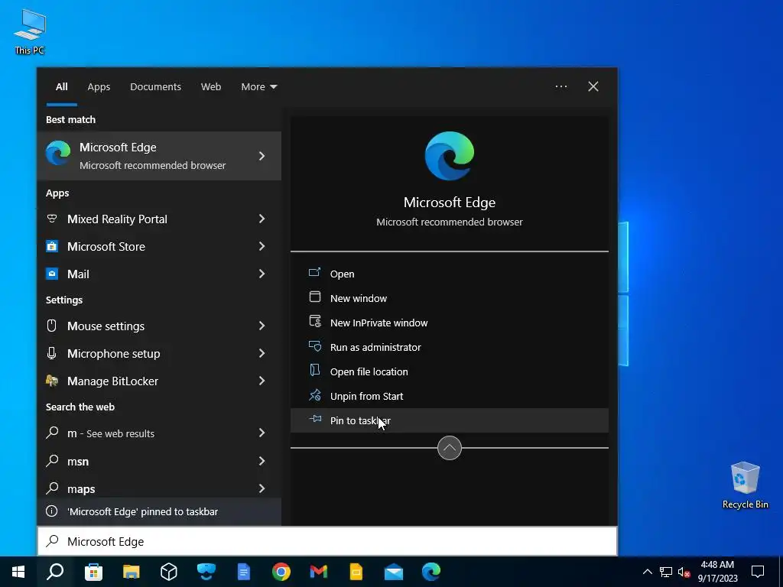The height and width of the screenshot is (587, 783).
Task: Click the large Edge logo in preview pane
Action: click(x=450, y=156)
